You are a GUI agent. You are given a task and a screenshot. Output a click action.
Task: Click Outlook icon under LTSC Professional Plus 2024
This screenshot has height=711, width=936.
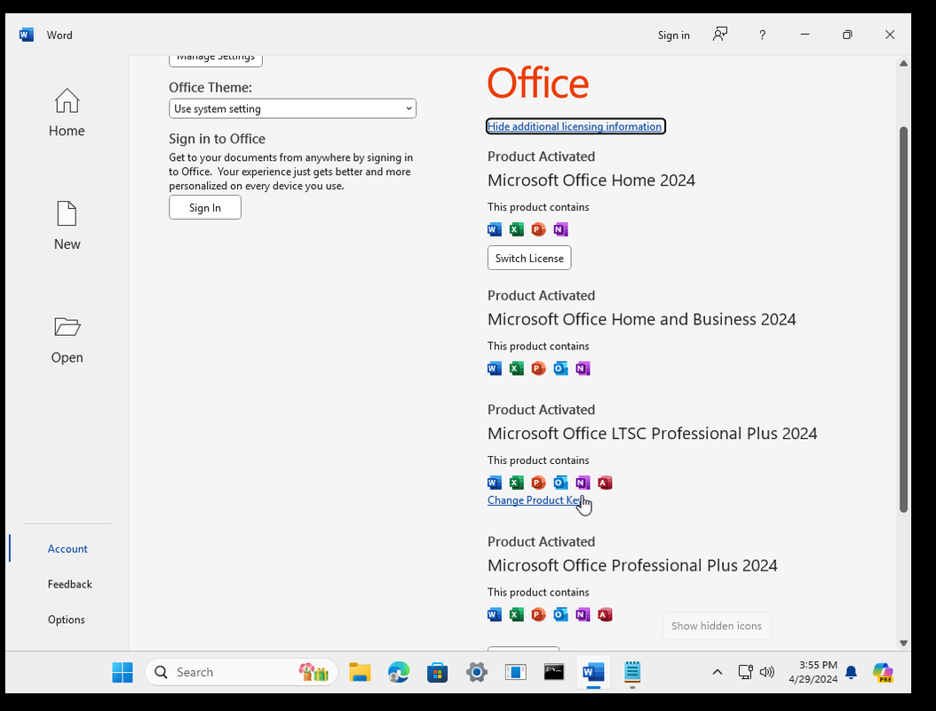(560, 483)
